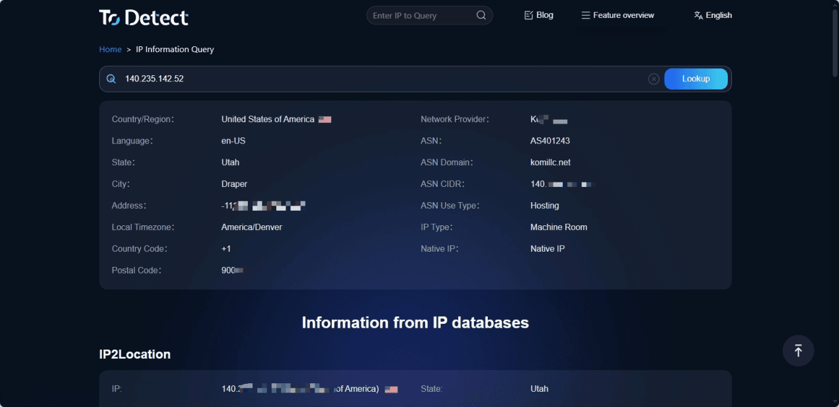Viewport: 839px width, 407px height.
Task: Click the komillc.net ASN domain value
Action: (x=550, y=163)
